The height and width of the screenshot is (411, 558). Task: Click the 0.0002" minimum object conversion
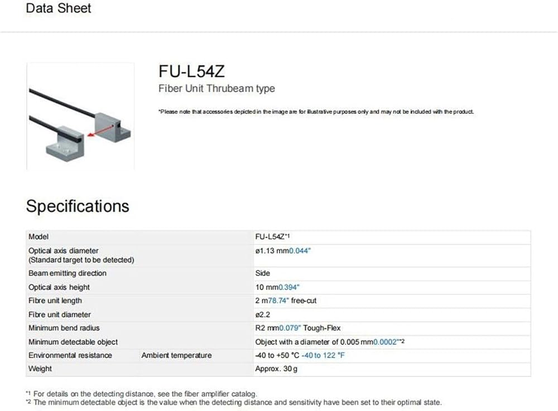[386, 342]
